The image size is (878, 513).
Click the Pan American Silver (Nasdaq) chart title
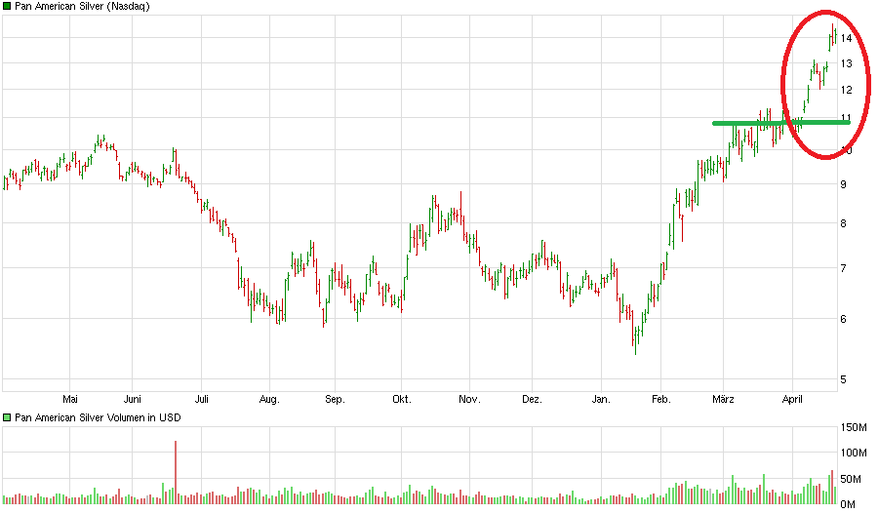point(77,7)
